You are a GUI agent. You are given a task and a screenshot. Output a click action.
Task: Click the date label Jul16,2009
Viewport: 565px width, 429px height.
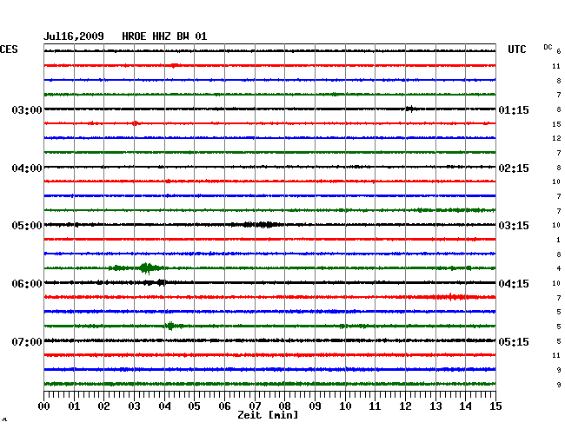(74, 36)
